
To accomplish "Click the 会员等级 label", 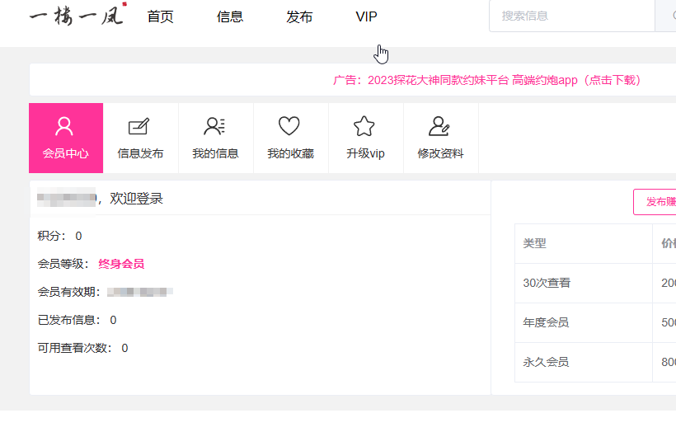I will (x=63, y=264).
